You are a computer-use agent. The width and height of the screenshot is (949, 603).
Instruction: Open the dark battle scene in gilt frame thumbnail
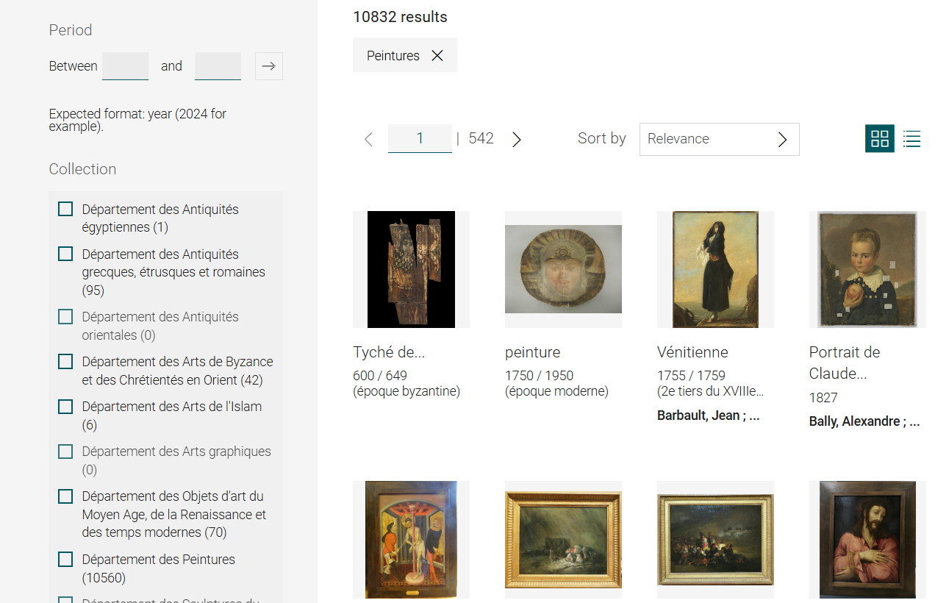pos(715,540)
